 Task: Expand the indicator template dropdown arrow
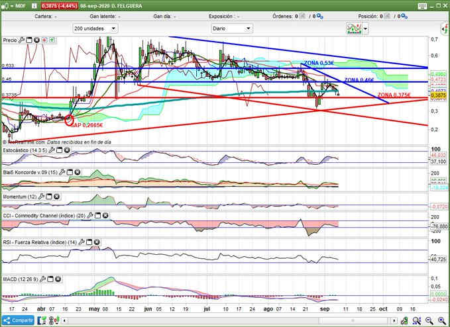coord(365,28)
